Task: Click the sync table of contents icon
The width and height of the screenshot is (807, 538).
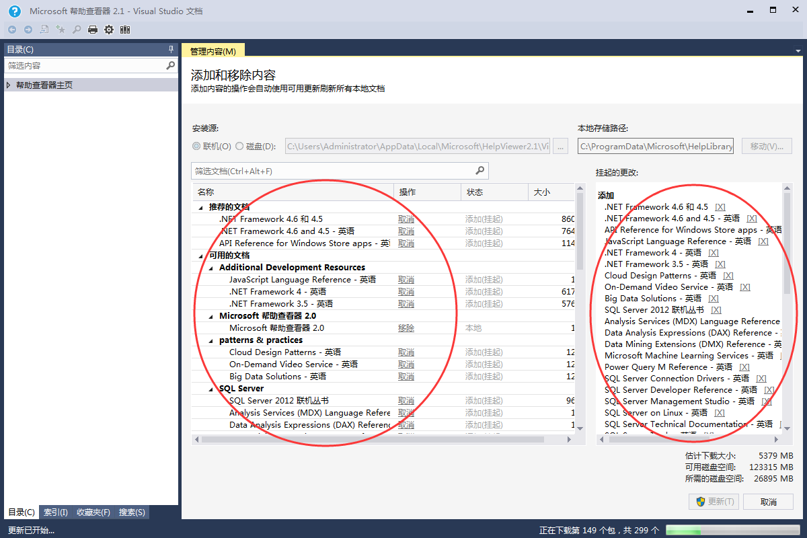Action: click(x=44, y=30)
